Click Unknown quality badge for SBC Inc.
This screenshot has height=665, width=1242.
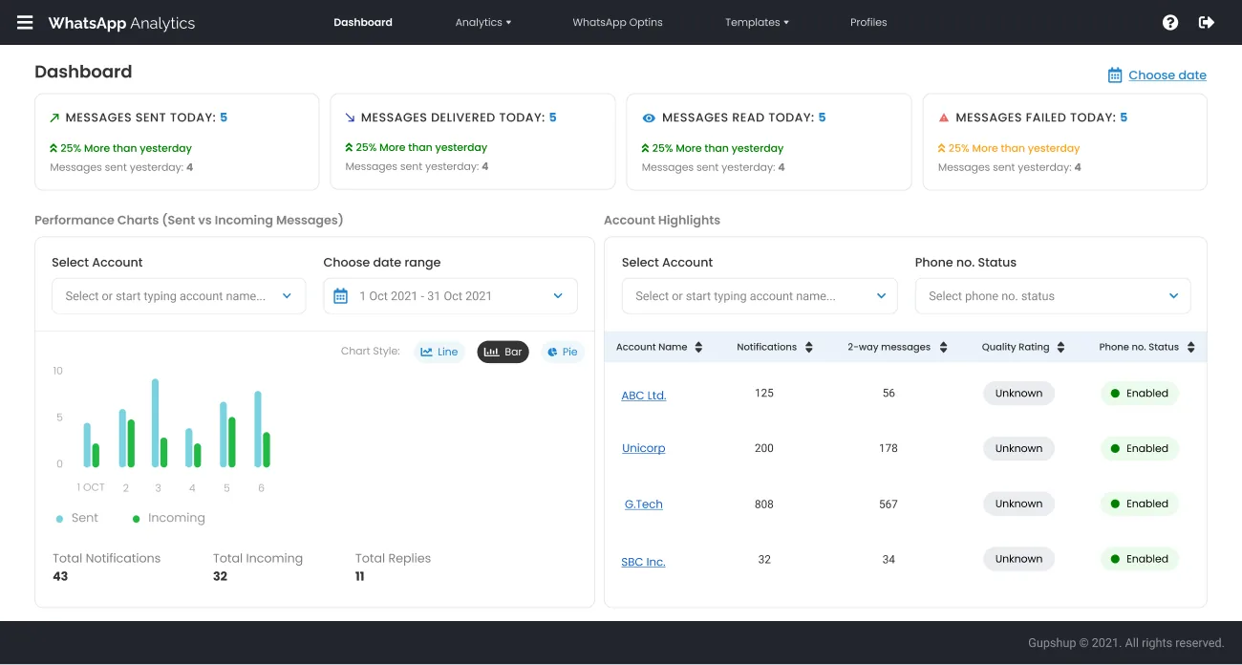point(1019,560)
